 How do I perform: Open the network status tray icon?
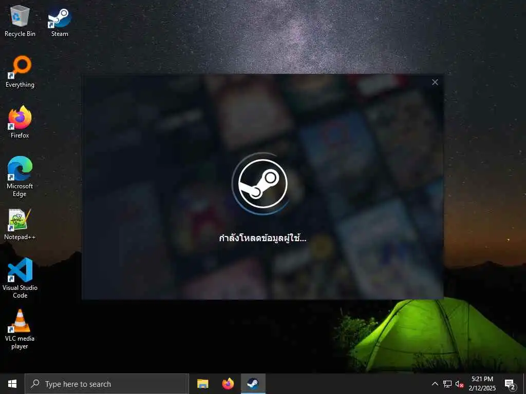tap(447, 384)
